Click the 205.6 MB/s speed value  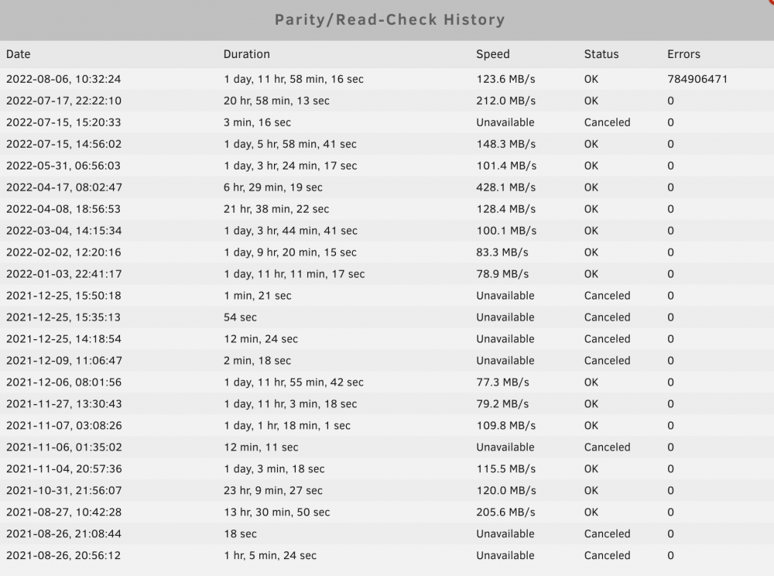[x=505, y=513]
